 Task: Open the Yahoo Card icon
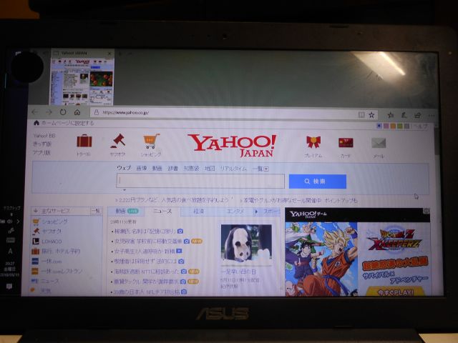click(346, 143)
